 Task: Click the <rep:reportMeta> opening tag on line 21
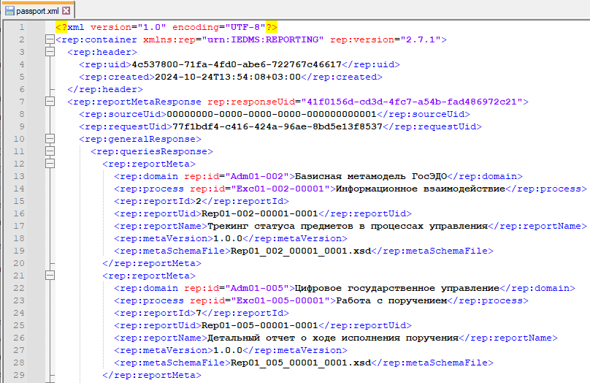click(x=149, y=276)
